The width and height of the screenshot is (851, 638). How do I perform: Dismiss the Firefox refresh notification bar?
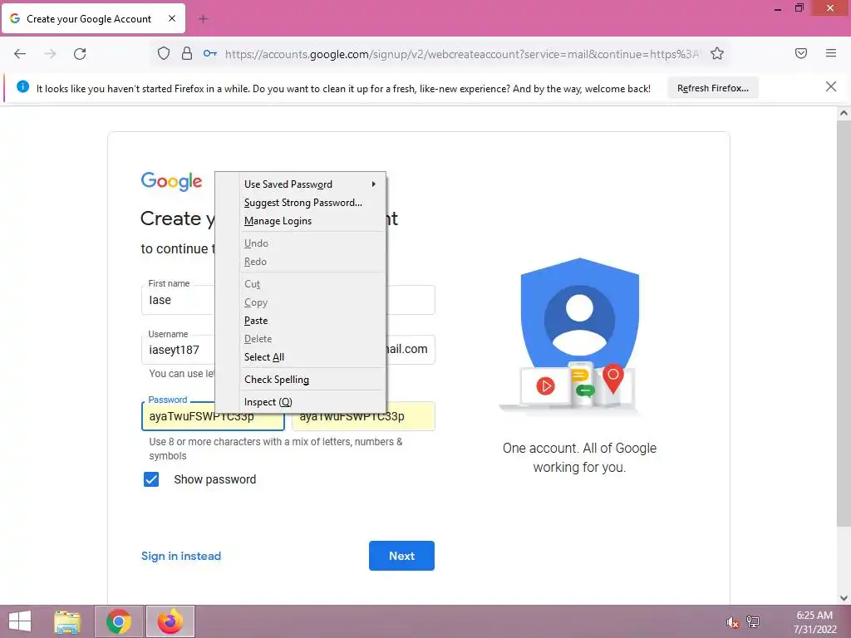(831, 86)
